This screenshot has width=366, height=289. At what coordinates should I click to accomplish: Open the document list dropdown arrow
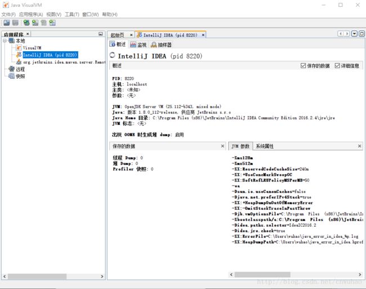[x=354, y=34]
